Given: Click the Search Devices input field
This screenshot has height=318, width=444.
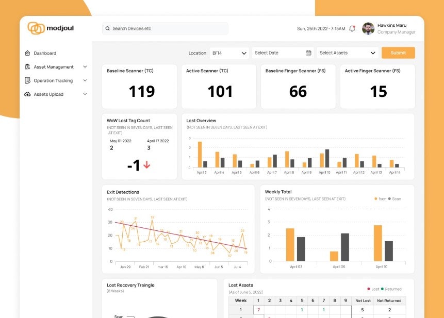Looking at the screenshot, I should [165, 28].
